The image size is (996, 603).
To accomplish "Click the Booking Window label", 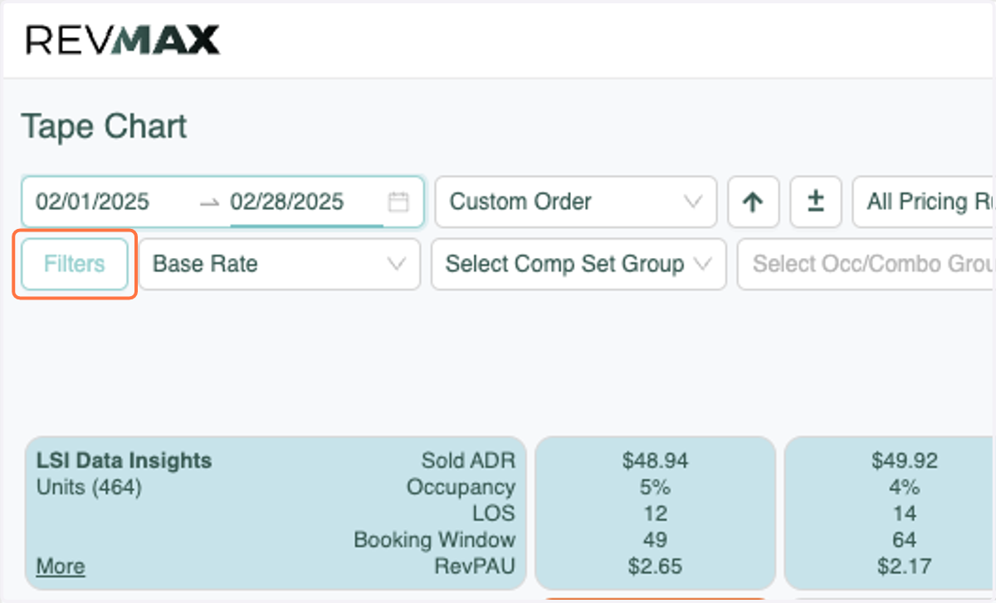I will tap(434, 540).
